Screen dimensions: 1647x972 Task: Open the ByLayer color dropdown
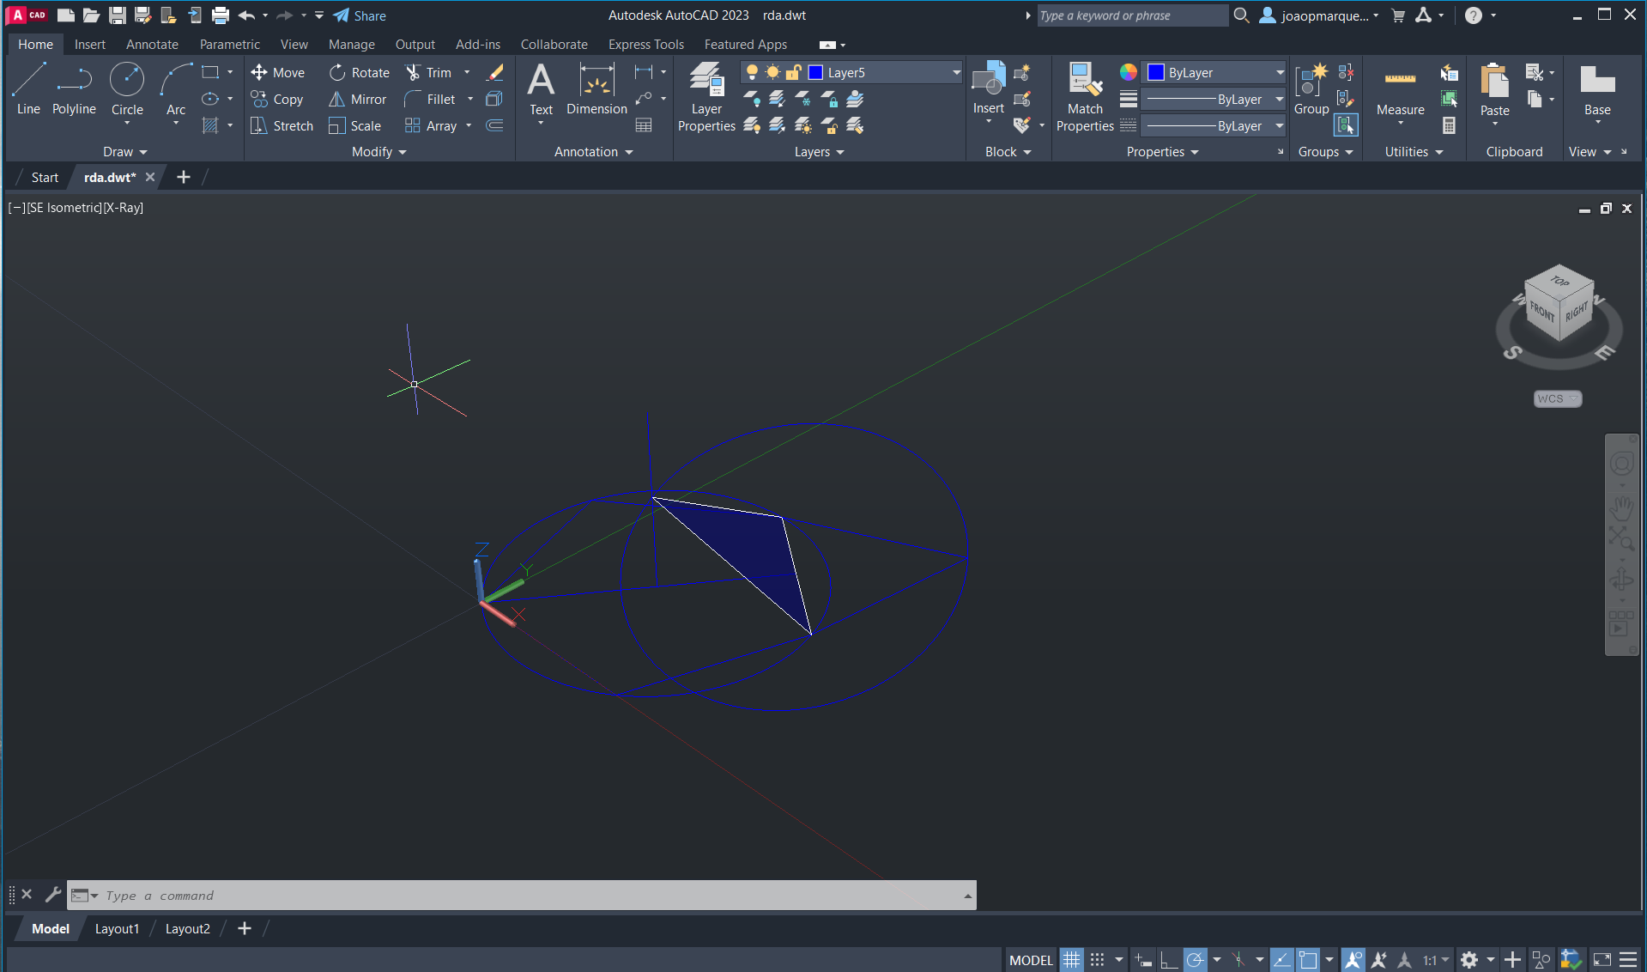(x=1279, y=73)
